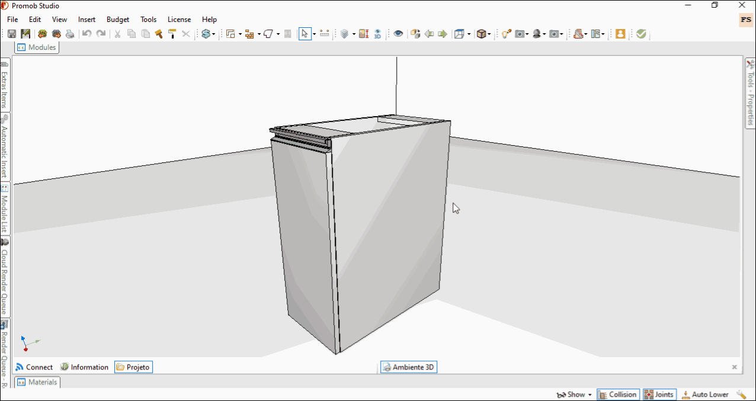Open the Cloud Render Queue side panel
Screen dimensions: 756x401
(x=5, y=277)
